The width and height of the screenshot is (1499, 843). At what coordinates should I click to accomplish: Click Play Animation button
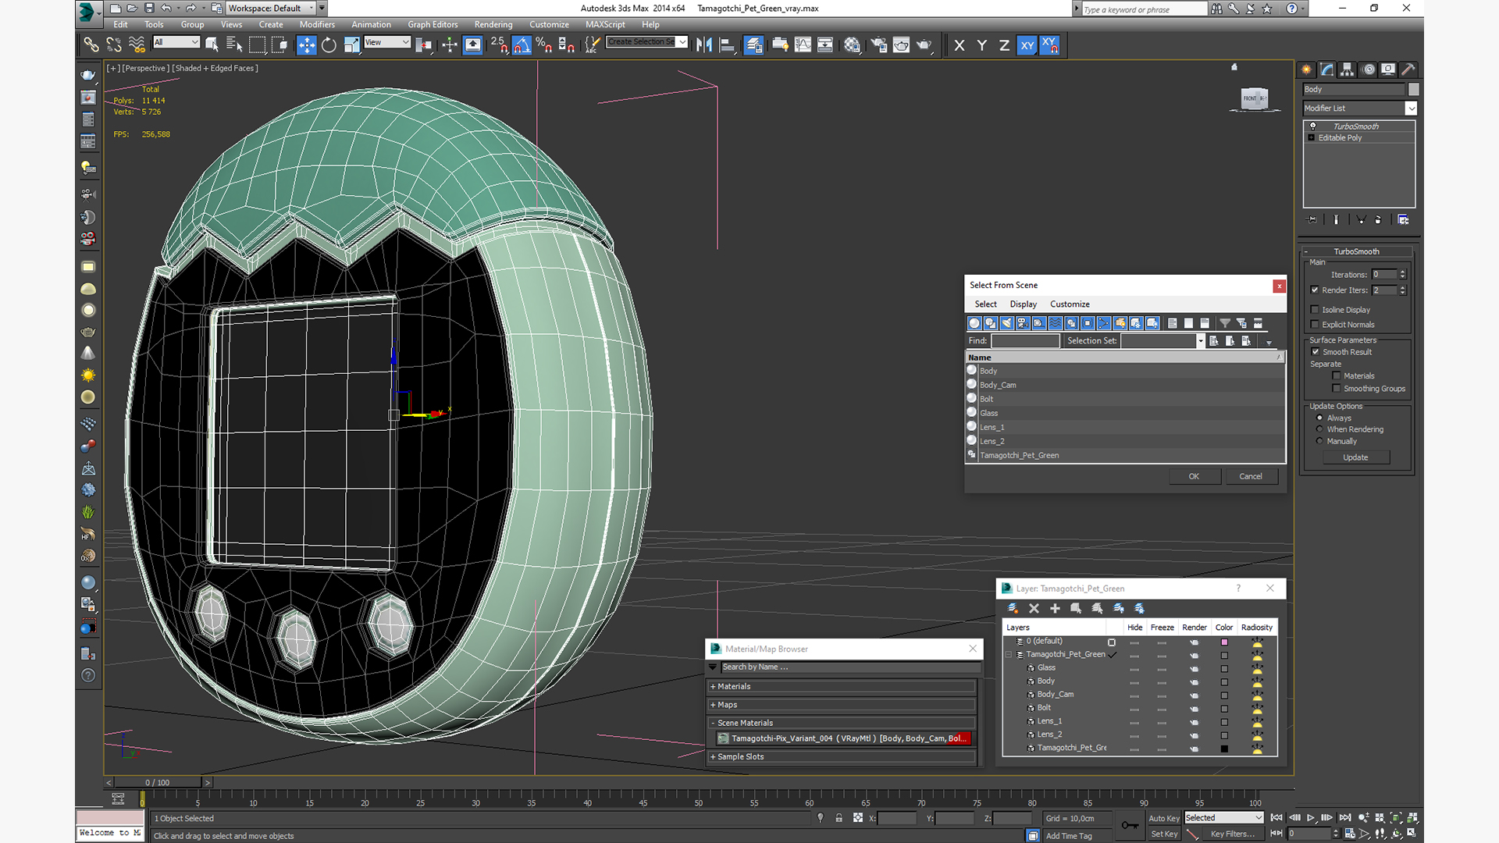pos(1311,818)
